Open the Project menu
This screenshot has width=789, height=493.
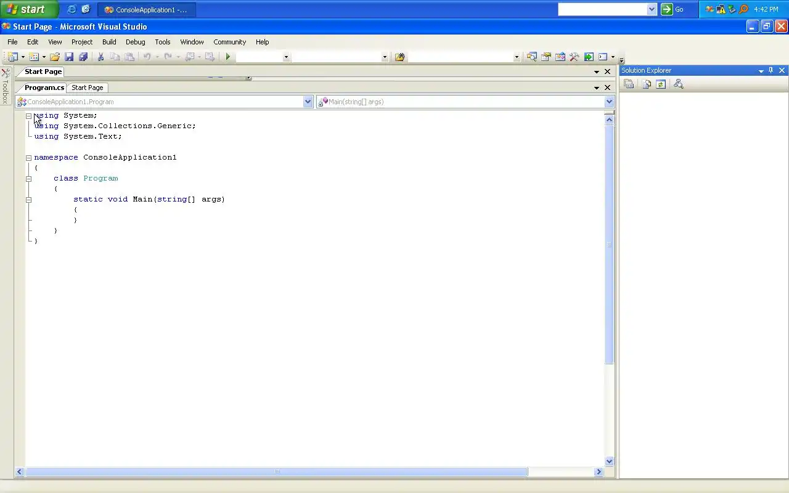point(82,42)
